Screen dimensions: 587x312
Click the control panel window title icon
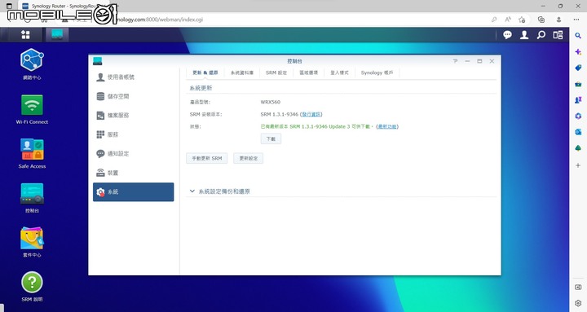tap(97, 61)
